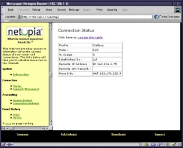Open the window menu button in title bar
The image size is (183, 148).
point(4,4)
